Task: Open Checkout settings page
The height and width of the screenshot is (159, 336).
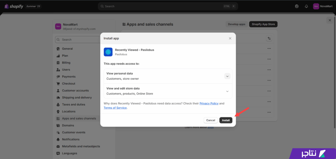Action: [x=69, y=83]
